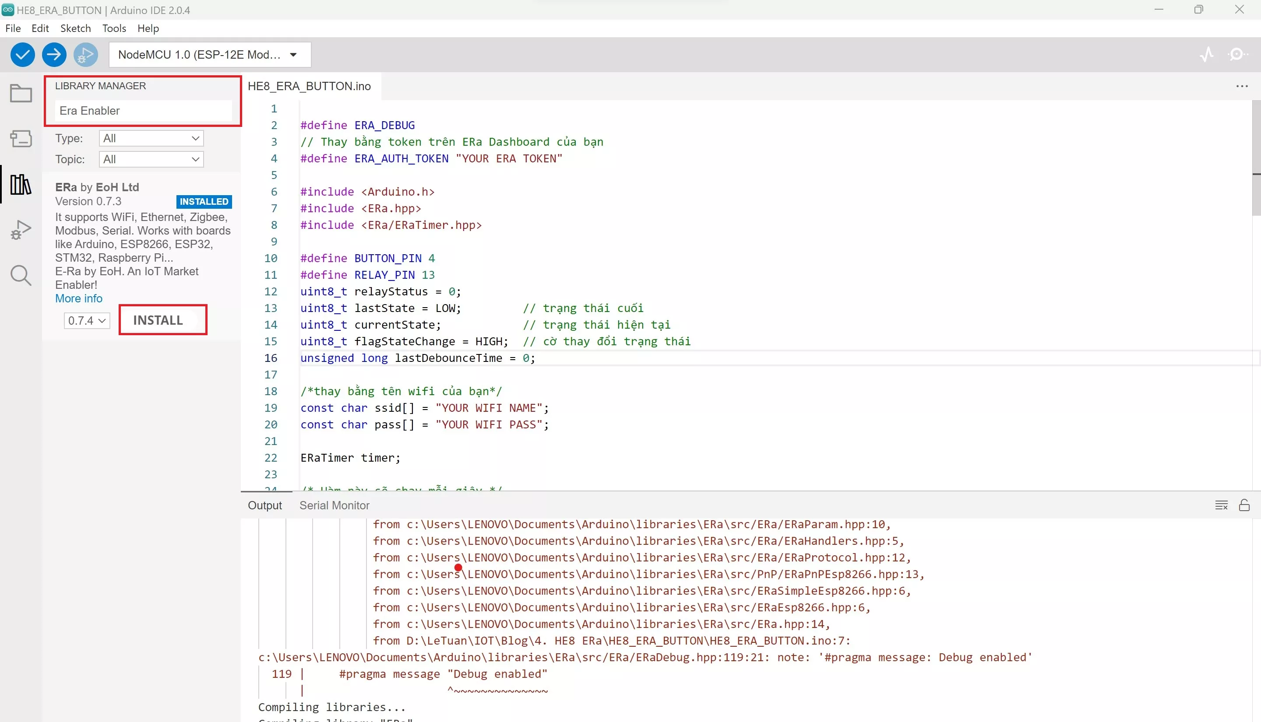Image resolution: width=1261 pixels, height=722 pixels.
Task: Click the ERaTimer.hpp include line
Action: [x=391, y=224]
